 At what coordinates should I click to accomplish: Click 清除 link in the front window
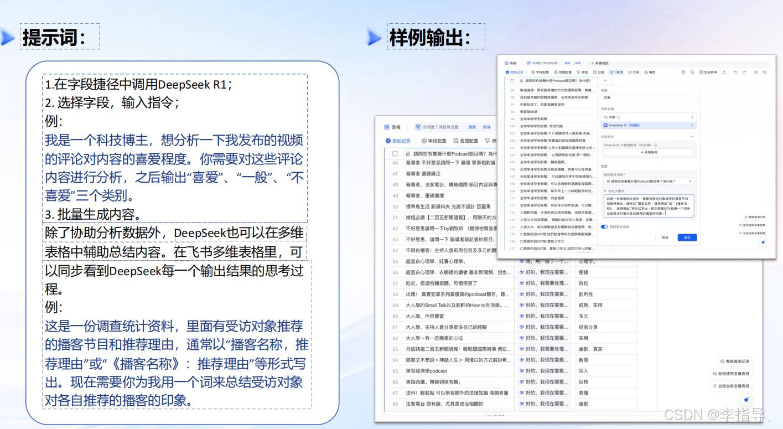pyautogui.click(x=567, y=63)
